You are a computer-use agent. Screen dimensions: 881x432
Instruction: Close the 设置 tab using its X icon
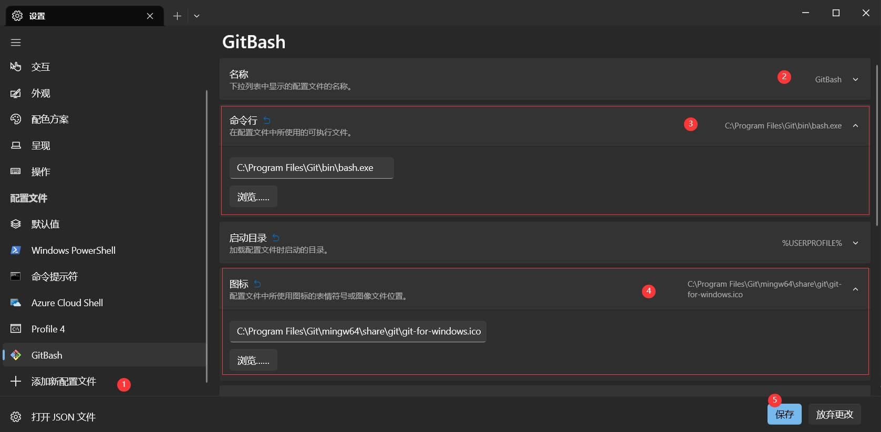point(150,16)
